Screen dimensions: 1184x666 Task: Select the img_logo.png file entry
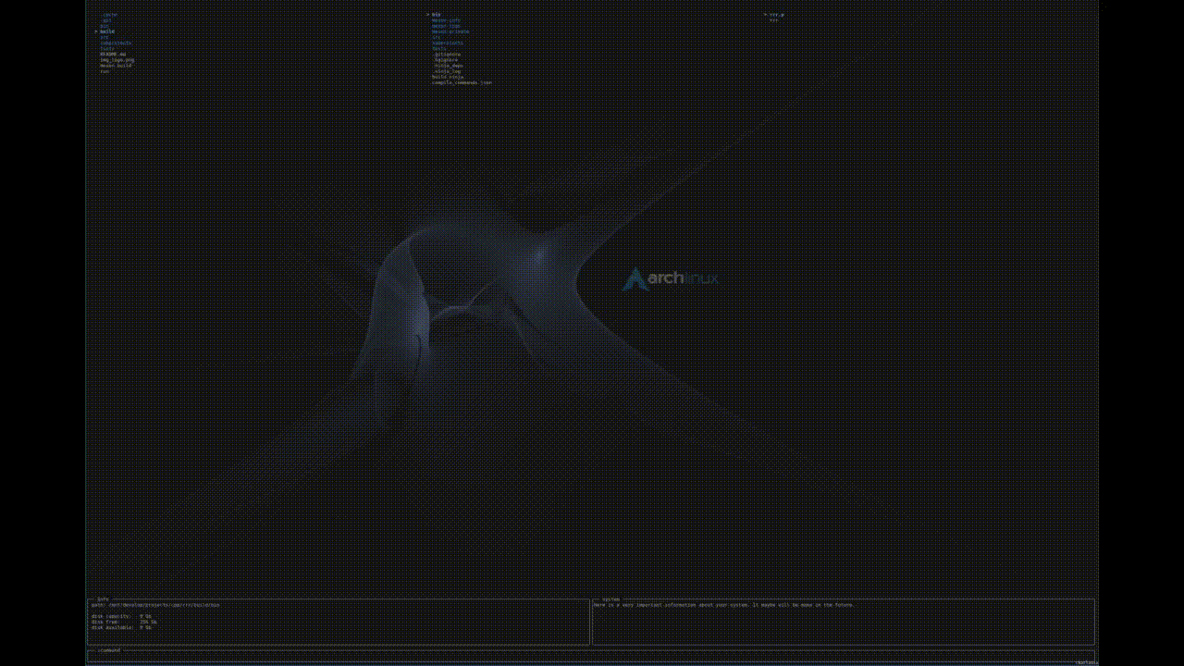(x=117, y=59)
